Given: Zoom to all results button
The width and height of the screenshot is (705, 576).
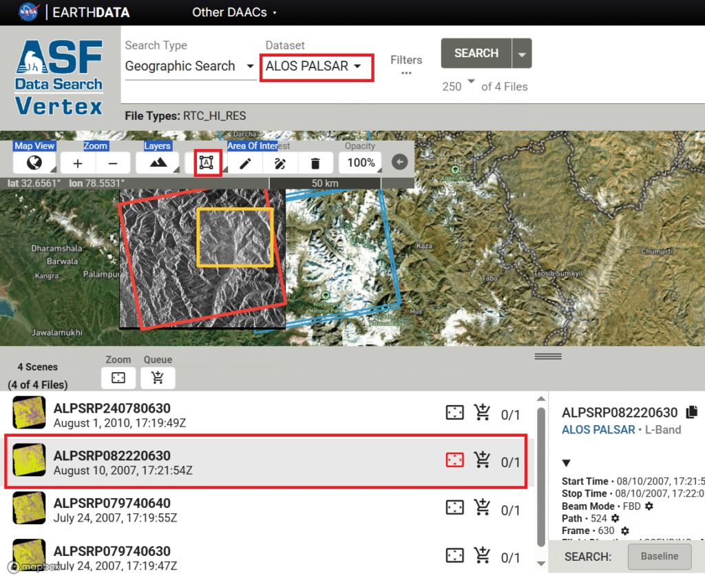Looking at the screenshot, I should [x=118, y=378].
